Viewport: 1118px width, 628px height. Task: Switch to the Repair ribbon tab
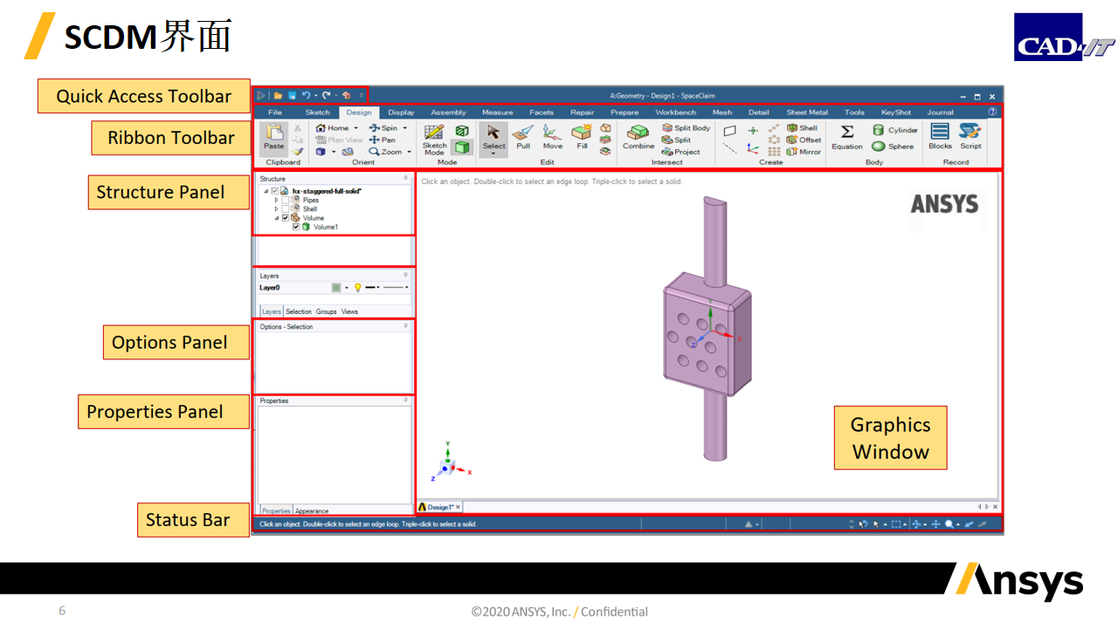coord(582,112)
